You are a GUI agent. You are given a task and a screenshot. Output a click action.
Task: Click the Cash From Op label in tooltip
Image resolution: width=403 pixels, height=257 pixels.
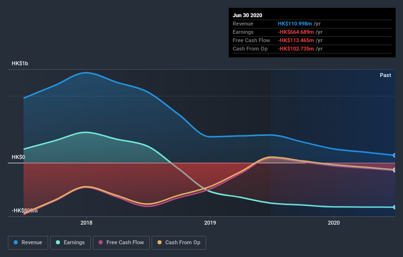pos(250,49)
